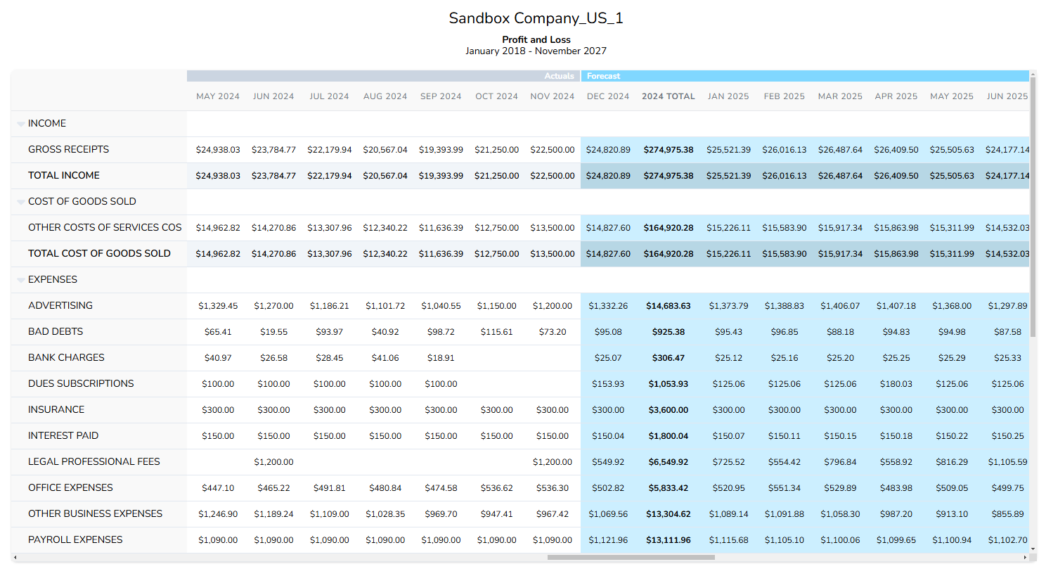Click the horizontal scrollbar thumb
Image resolution: width=1046 pixels, height=576 pixels.
[x=631, y=558]
